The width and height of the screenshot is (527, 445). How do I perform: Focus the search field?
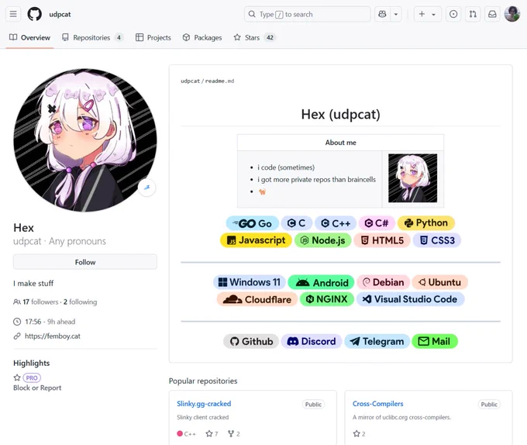click(x=307, y=14)
